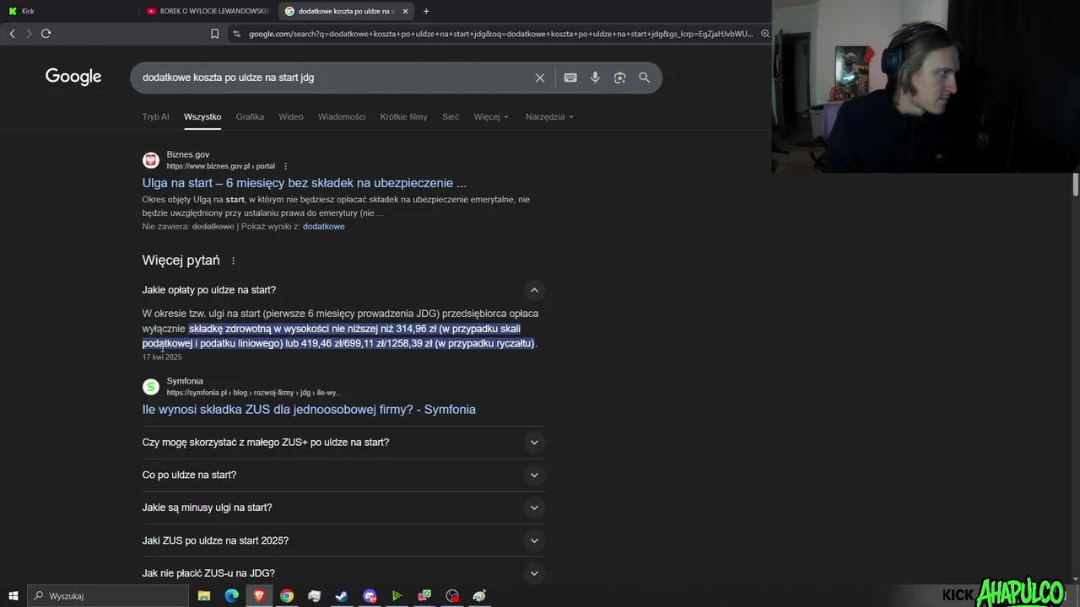
Task: Clear the search query with X
Action: point(540,78)
